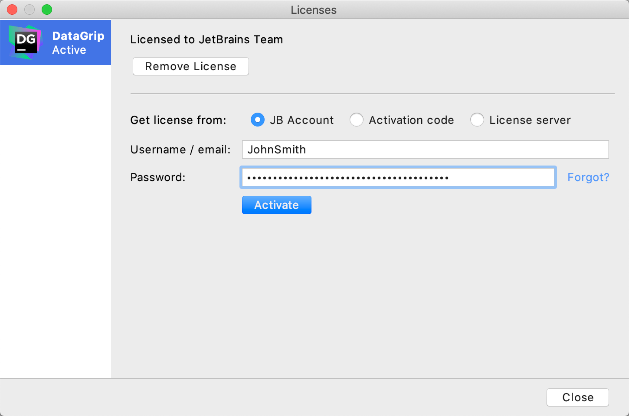Click the DataGrip logo icon in sidebar
Image resolution: width=629 pixels, height=416 pixels.
(x=26, y=42)
